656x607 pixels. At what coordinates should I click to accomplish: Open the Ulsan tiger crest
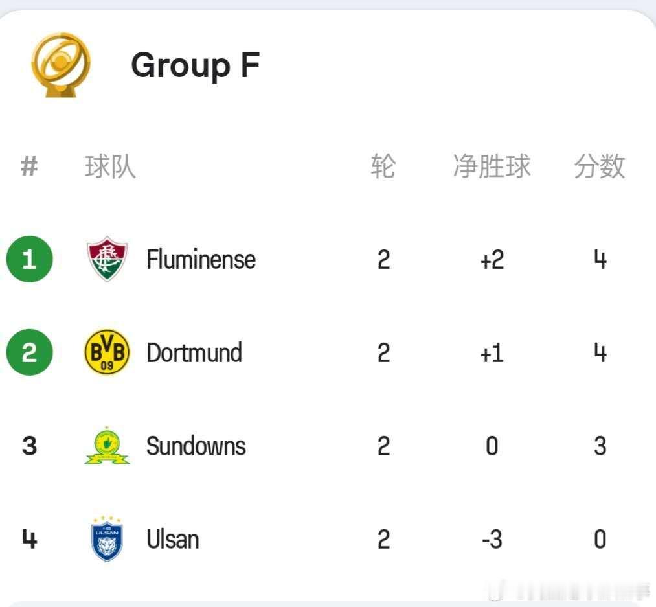coord(107,539)
